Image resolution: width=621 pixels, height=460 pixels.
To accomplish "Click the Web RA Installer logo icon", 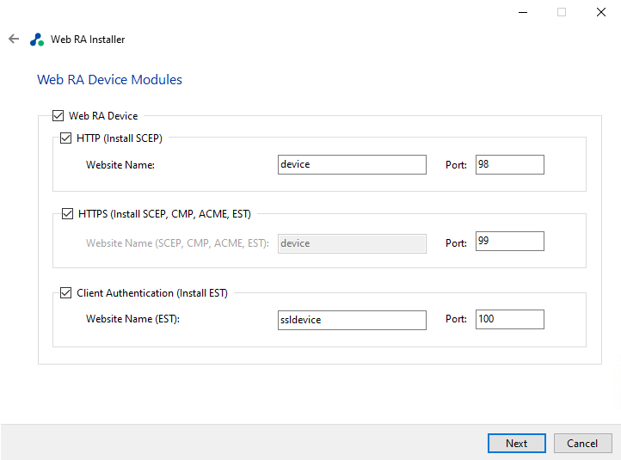I will (36, 40).
